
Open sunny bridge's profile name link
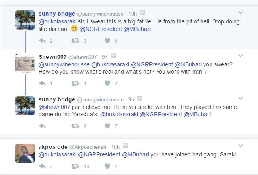pyautogui.click(x=57, y=14)
